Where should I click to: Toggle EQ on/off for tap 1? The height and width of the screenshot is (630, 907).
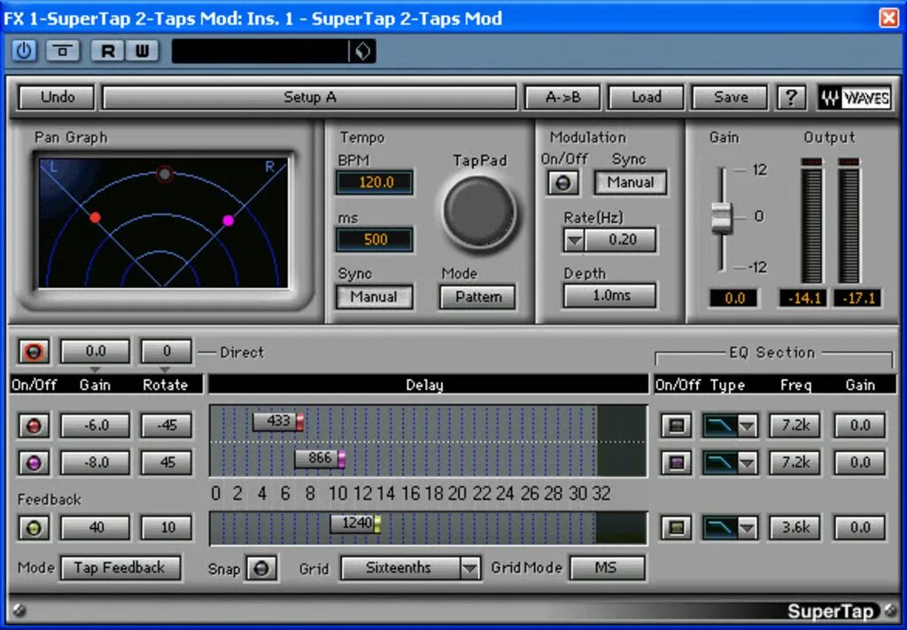coord(676,426)
